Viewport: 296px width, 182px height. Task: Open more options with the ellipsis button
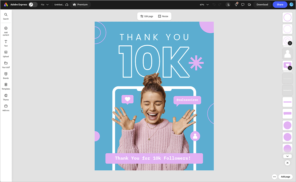(274, 177)
